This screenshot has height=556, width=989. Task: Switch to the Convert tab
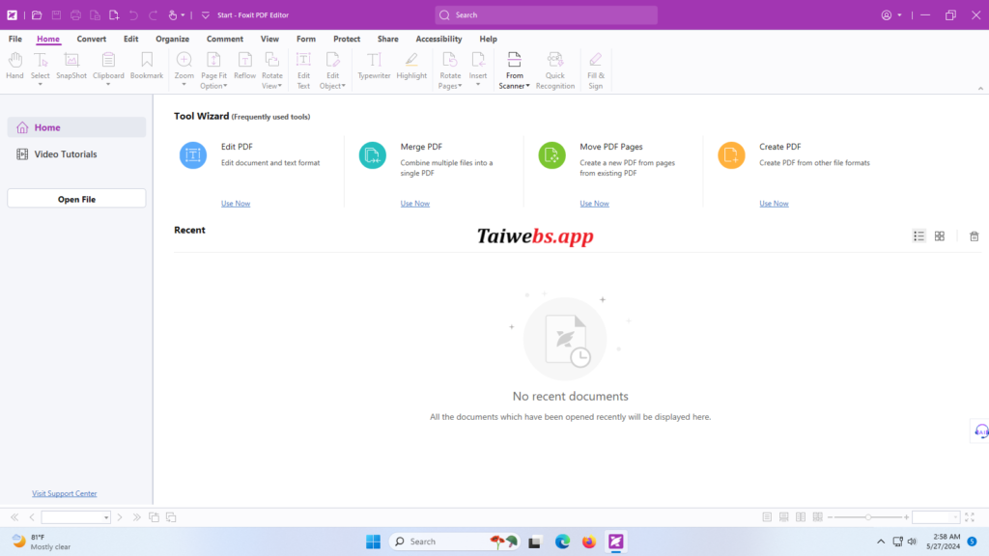[92, 39]
